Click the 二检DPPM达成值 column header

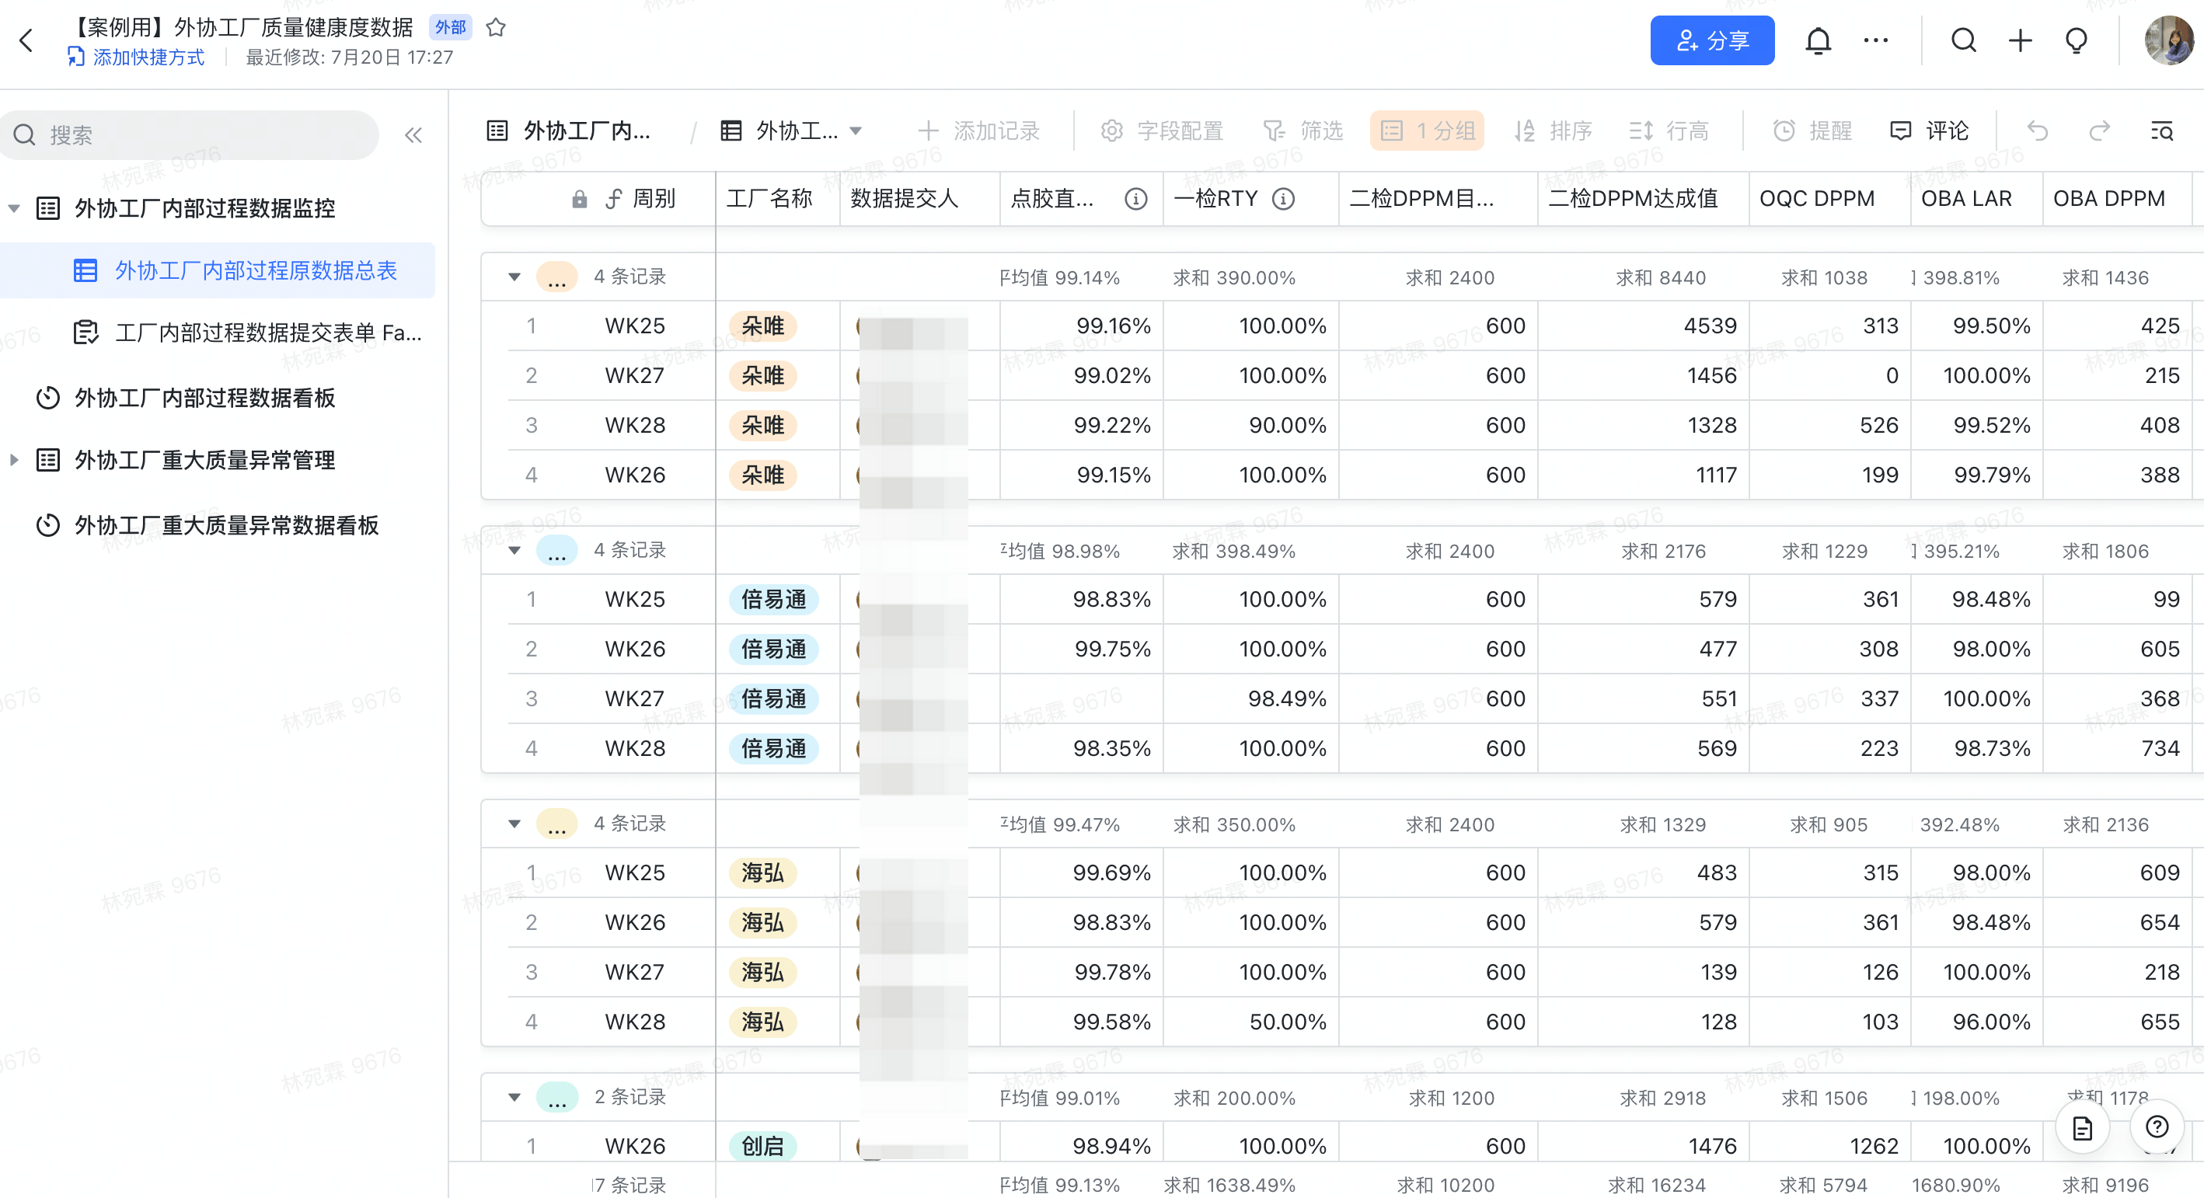click(x=1643, y=198)
